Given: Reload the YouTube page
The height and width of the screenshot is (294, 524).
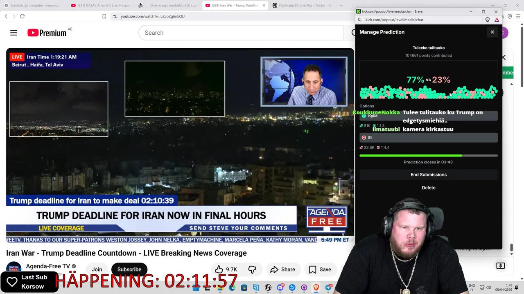Looking at the screenshot, I should point(22,16).
